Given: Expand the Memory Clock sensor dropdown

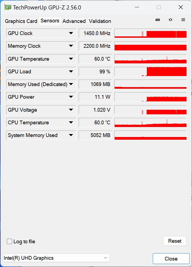Looking at the screenshot, I should coord(71,46).
